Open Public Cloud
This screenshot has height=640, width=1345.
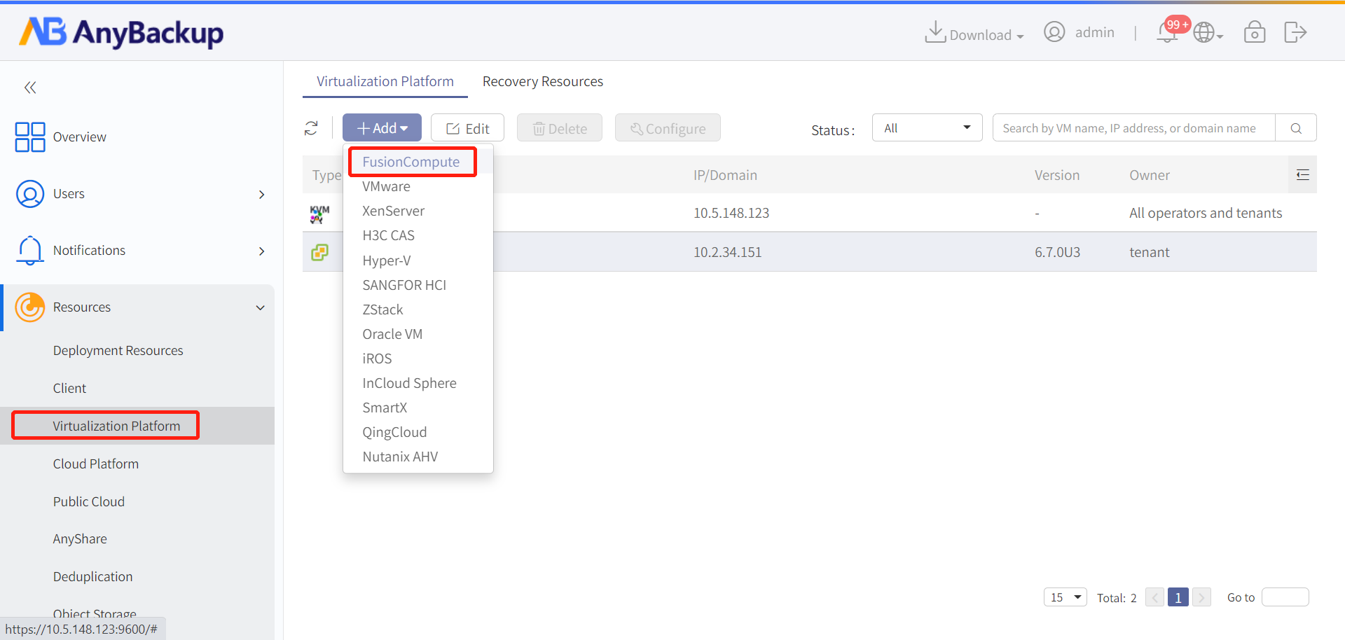click(89, 501)
